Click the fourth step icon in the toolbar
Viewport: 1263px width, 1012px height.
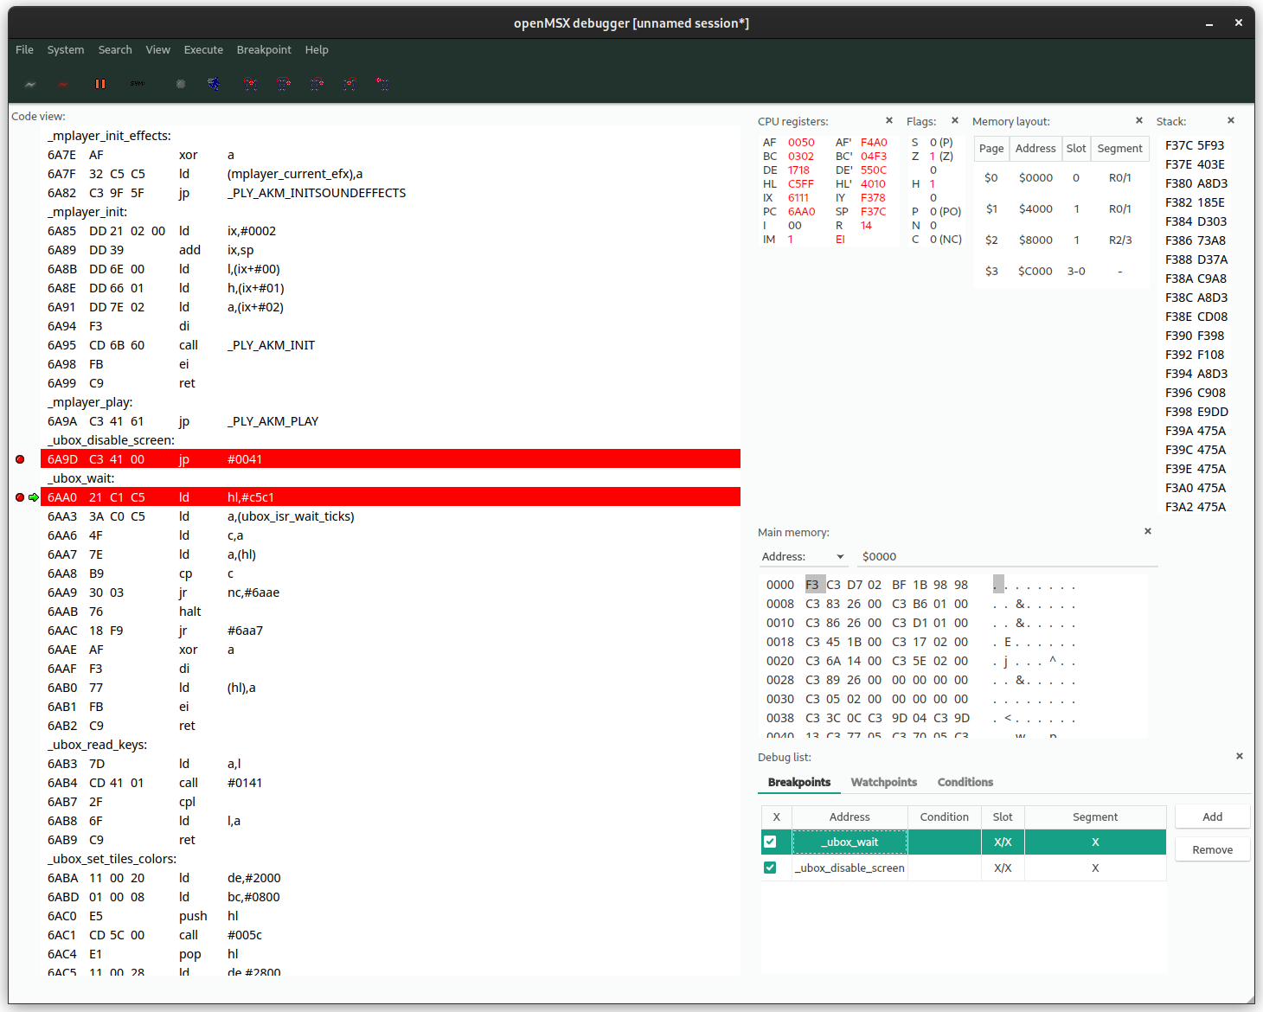pyautogui.click(x=349, y=84)
